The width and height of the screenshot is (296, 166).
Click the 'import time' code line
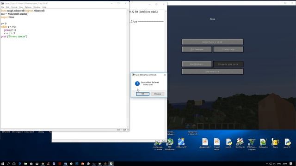pyautogui.click(x=7, y=17)
